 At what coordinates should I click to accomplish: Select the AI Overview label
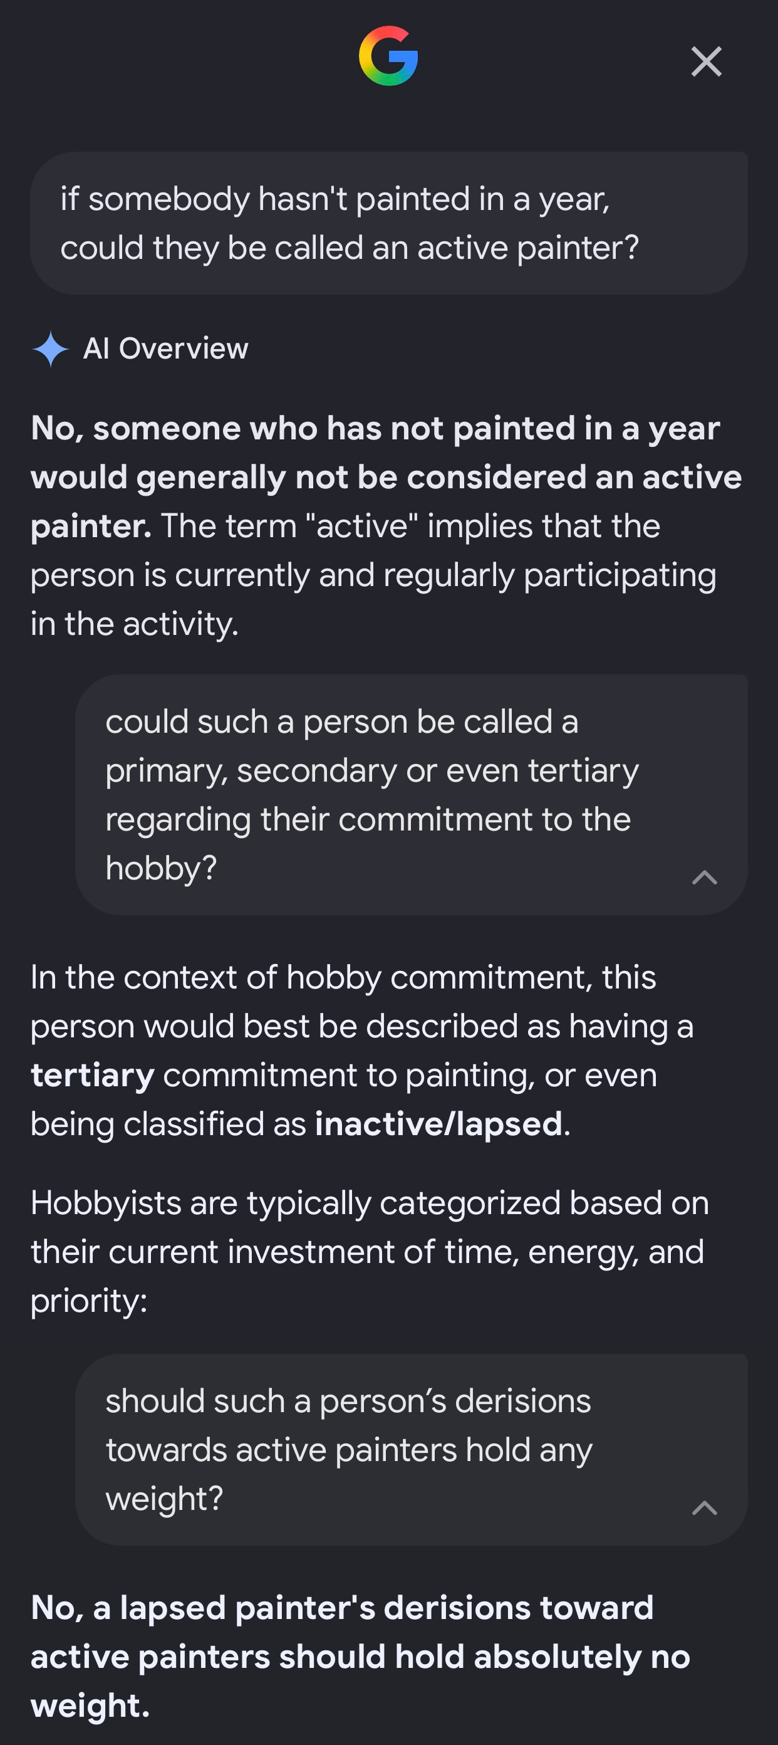(x=166, y=349)
